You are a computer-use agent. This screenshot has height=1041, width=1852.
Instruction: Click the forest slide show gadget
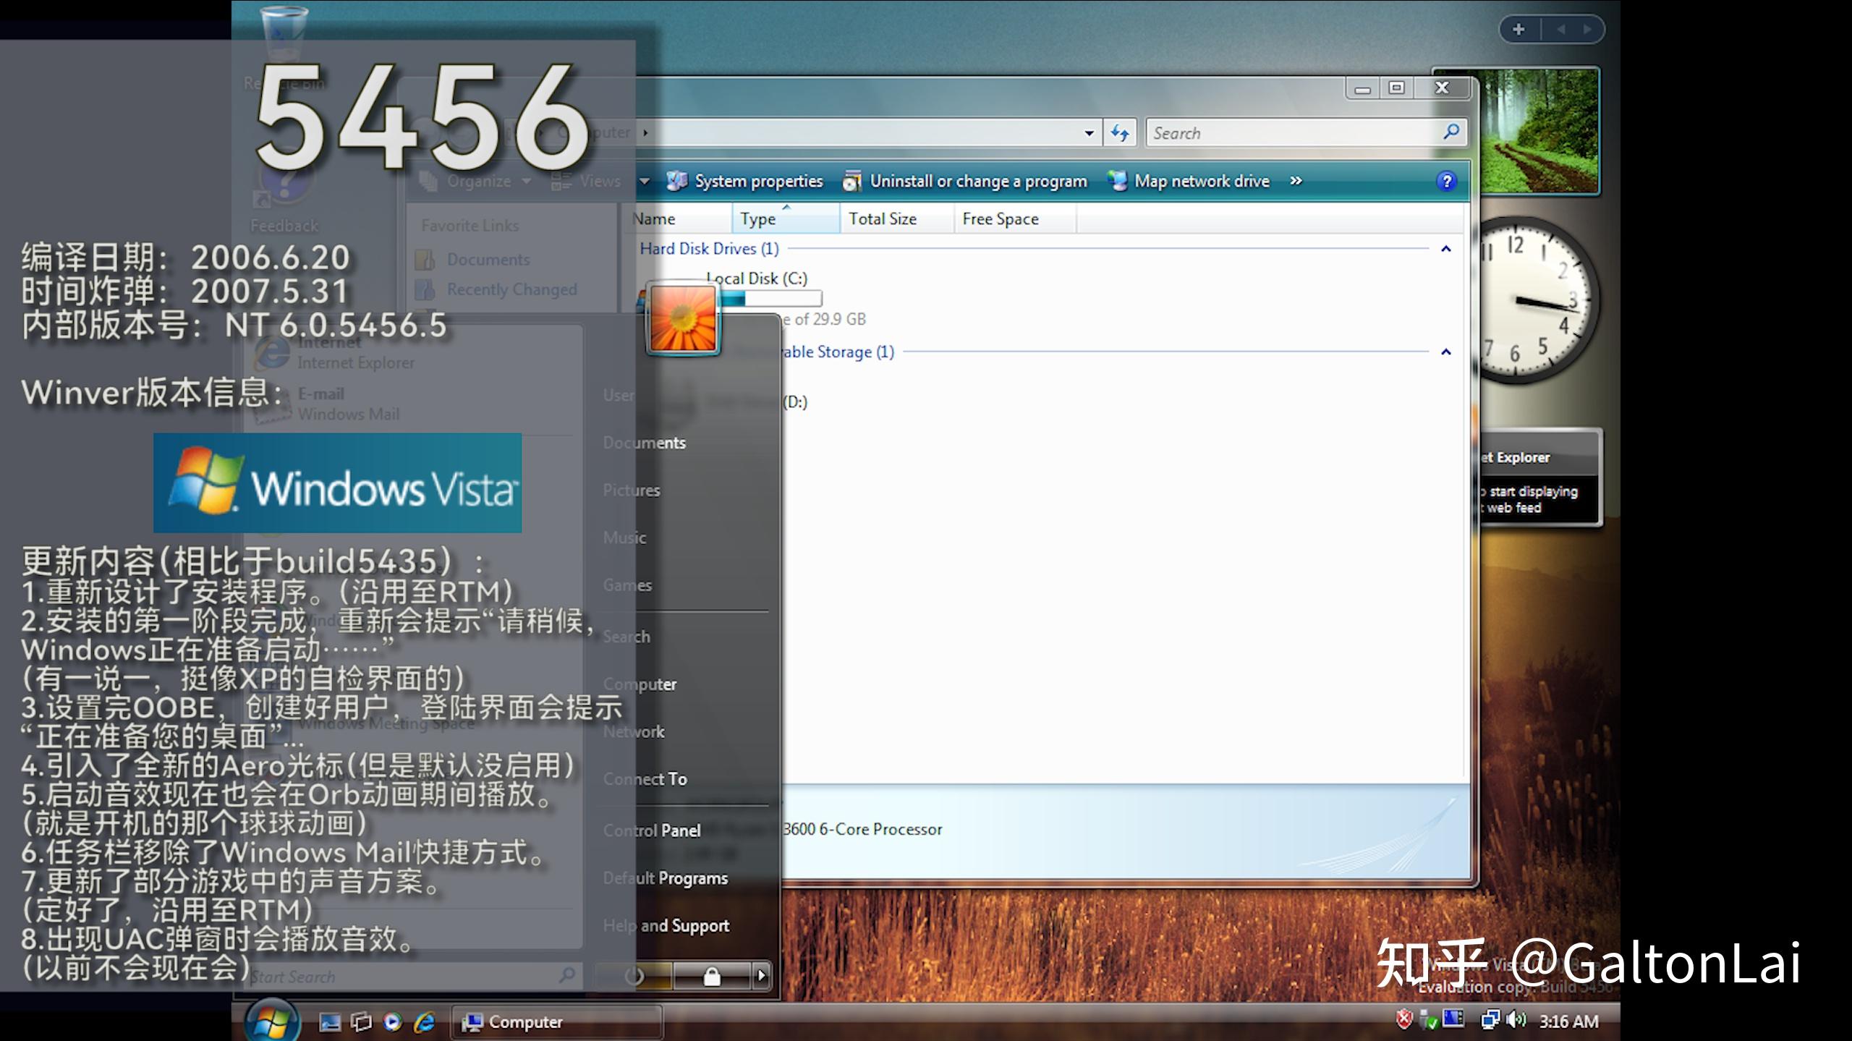coord(1516,131)
